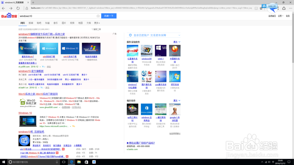294x165 pixels.
Task: Open the Windows 8 download thumbnail
Action: coord(49,48)
